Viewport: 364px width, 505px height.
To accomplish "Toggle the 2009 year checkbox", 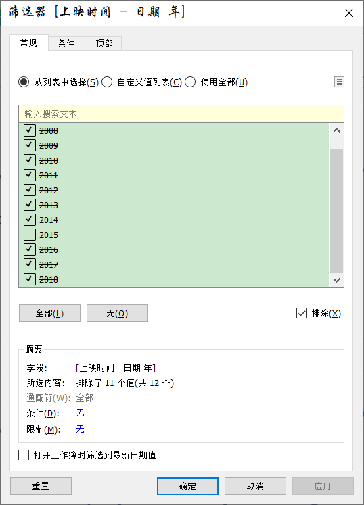I will point(30,145).
